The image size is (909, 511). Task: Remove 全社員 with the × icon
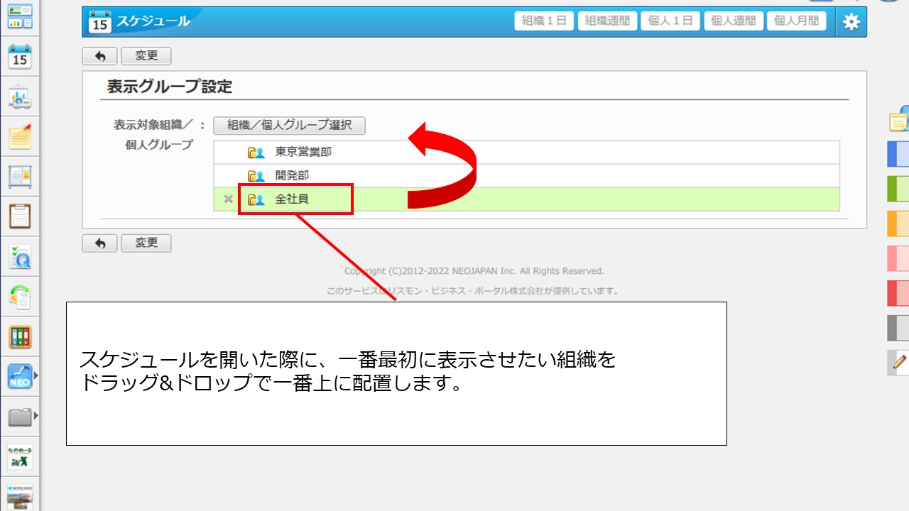click(x=228, y=199)
